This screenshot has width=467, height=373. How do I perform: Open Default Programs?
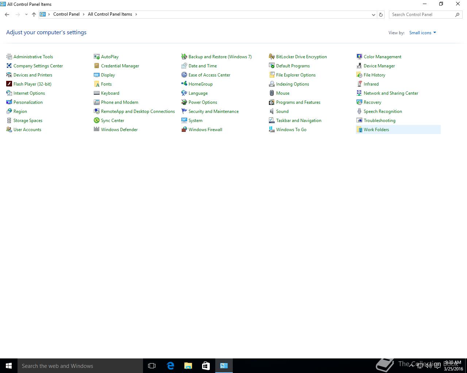pyautogui.click(x=293, y=66)
